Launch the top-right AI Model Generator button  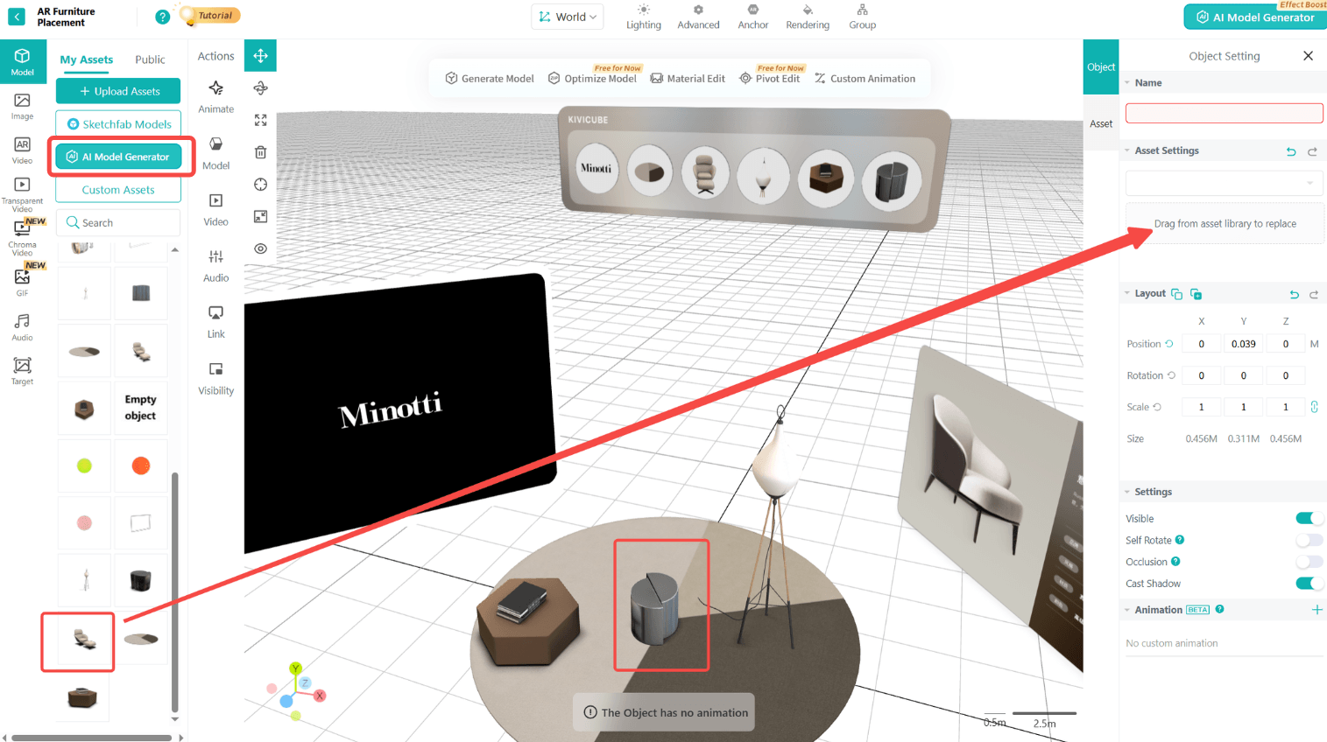[x=1255, y=17]
